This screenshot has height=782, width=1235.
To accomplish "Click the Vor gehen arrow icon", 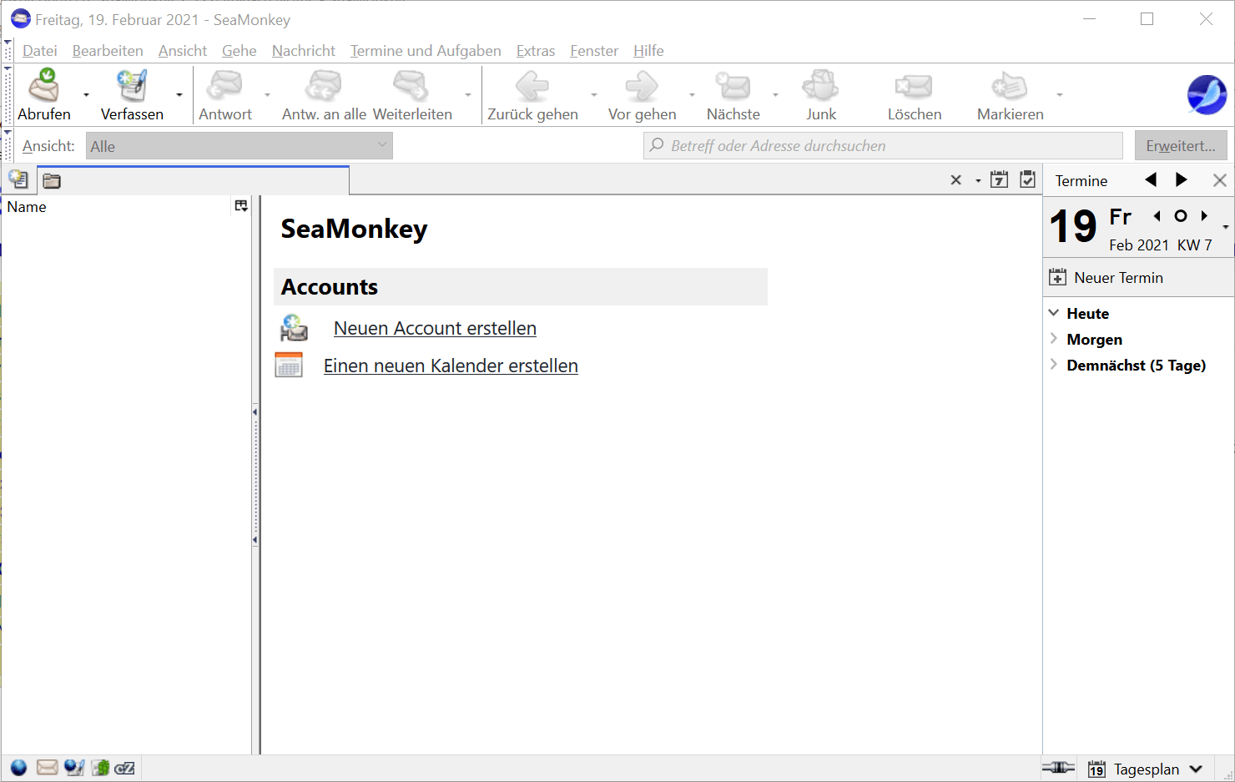I will [642, 85].
